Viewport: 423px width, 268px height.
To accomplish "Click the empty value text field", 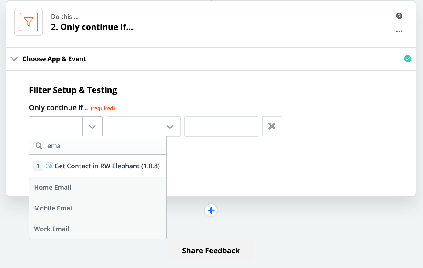I will 221,126.
